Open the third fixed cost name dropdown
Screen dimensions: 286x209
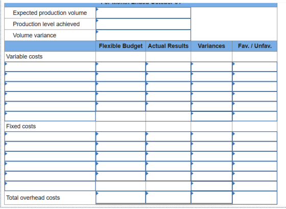[50, 156]
